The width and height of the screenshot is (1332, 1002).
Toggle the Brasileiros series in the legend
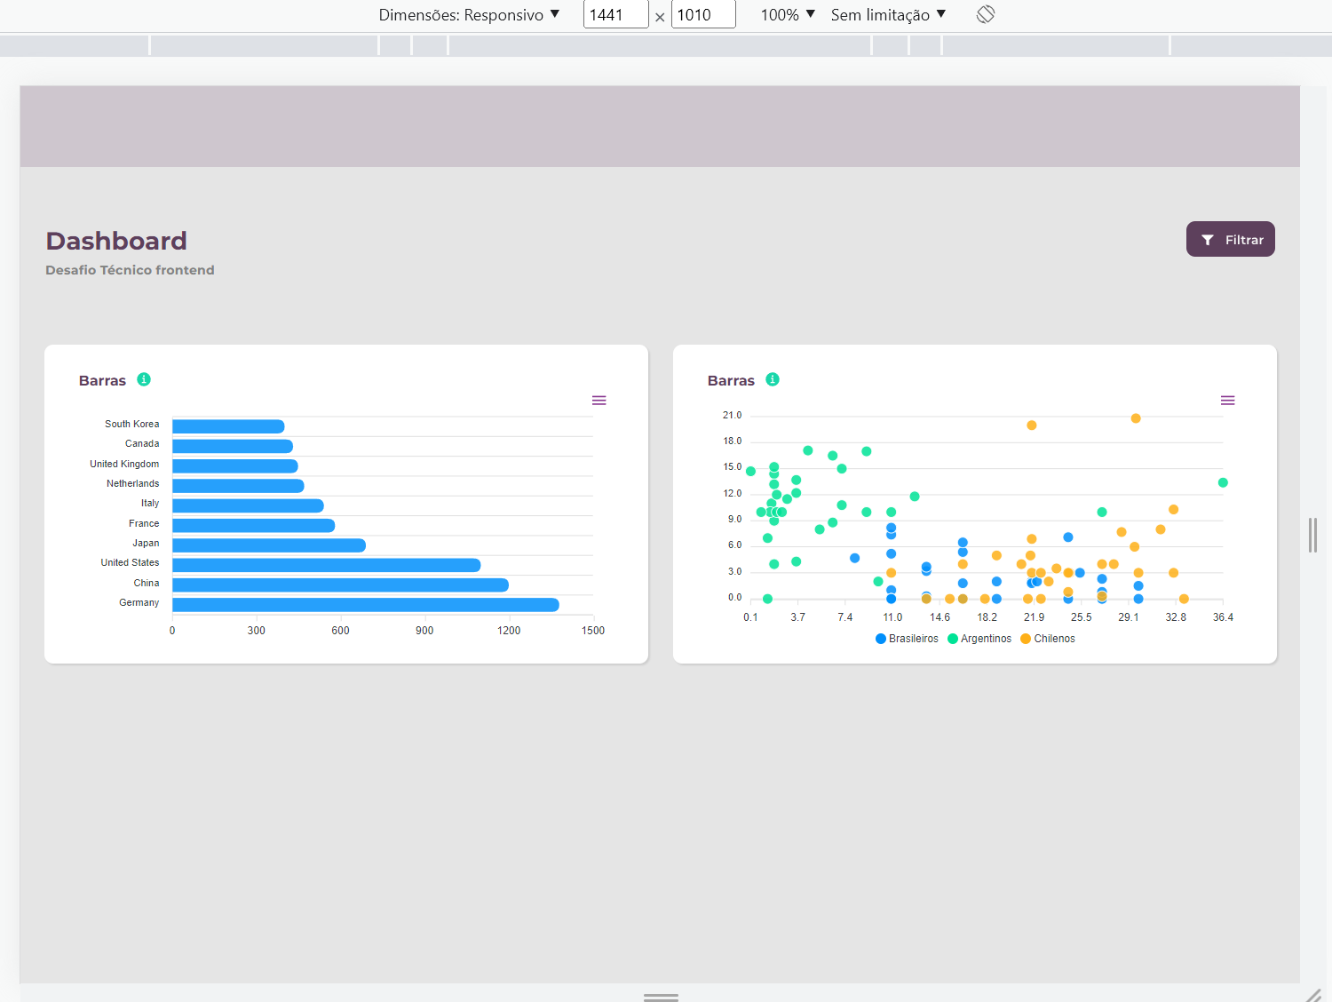point(906,638)
